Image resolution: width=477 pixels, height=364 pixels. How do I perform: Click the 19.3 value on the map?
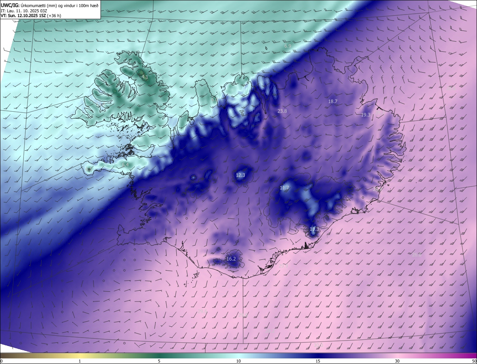pos(366,115)
